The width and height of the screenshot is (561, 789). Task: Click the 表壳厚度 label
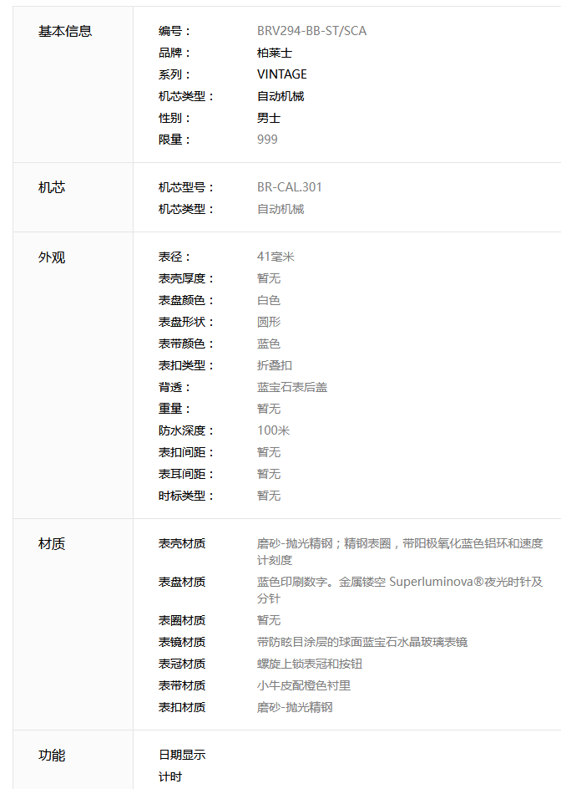tap(186, 278)
